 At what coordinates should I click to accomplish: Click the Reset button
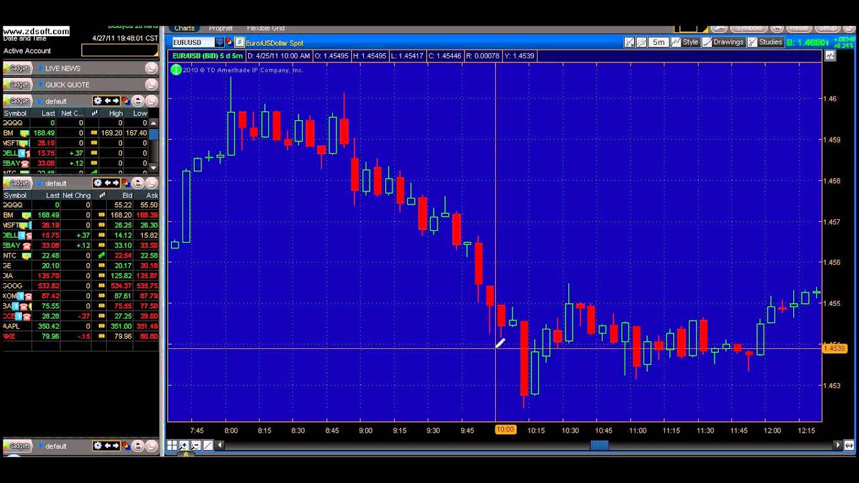point(799,28)
